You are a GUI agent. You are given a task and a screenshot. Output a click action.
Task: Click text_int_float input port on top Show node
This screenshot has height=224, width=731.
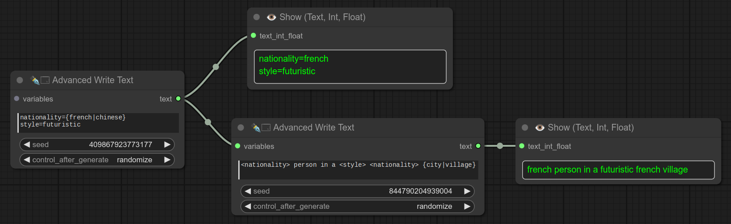pos(254,36)
